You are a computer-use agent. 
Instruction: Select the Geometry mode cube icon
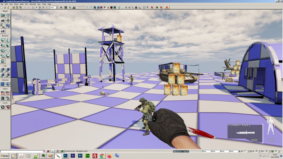pos(8,15)
